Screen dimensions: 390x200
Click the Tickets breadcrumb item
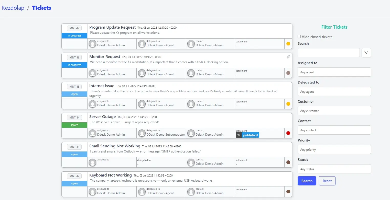tap(41, 8)
